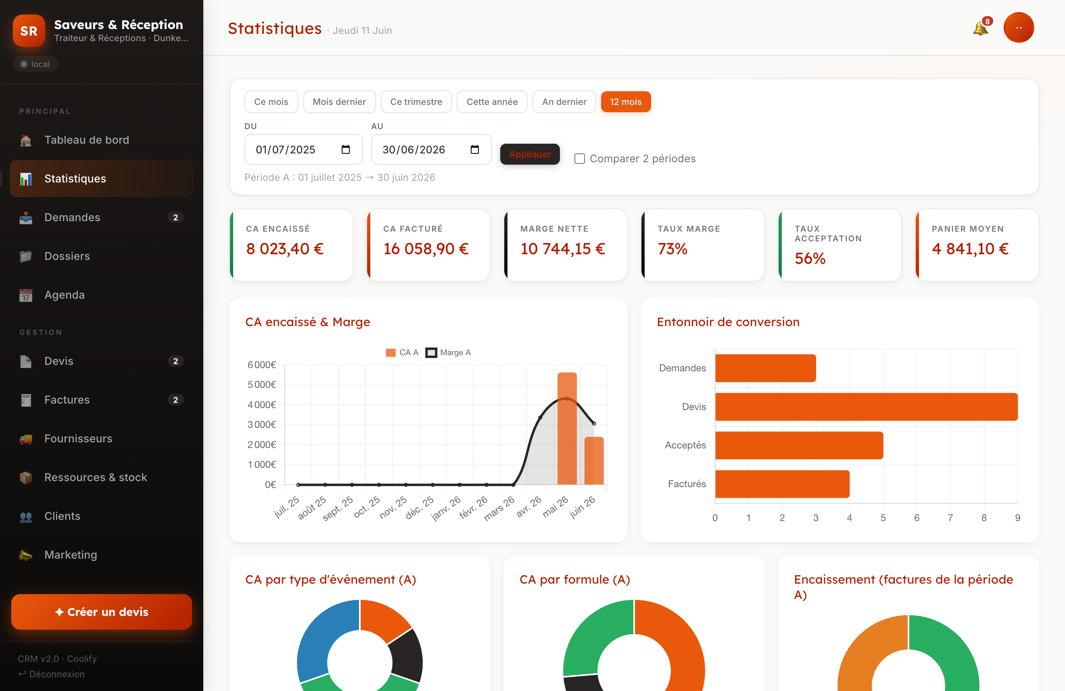The image size is (1065, 691).
Task: Click the Dossiers folder icon
Action: click(x=26, y=256)
